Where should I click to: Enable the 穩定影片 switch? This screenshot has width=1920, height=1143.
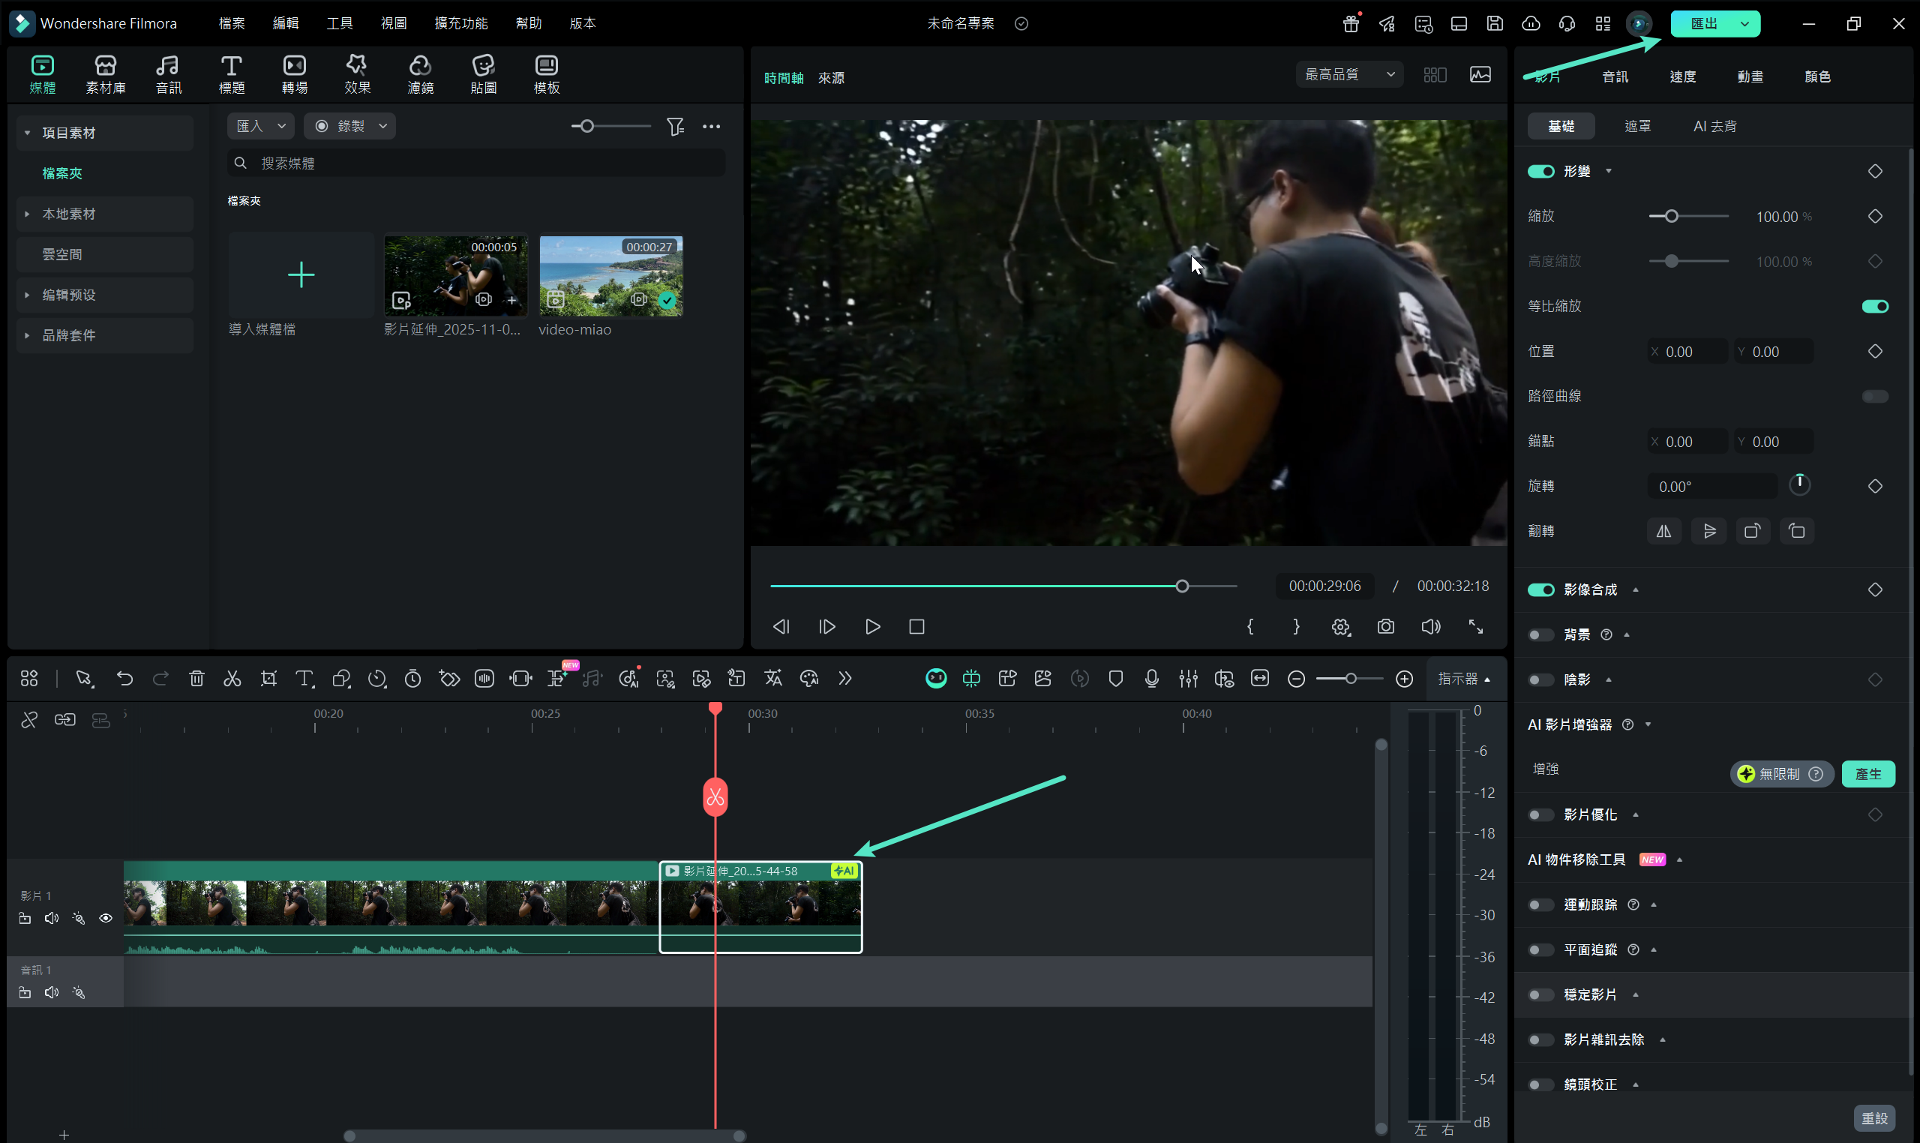tap(1540, 995)
